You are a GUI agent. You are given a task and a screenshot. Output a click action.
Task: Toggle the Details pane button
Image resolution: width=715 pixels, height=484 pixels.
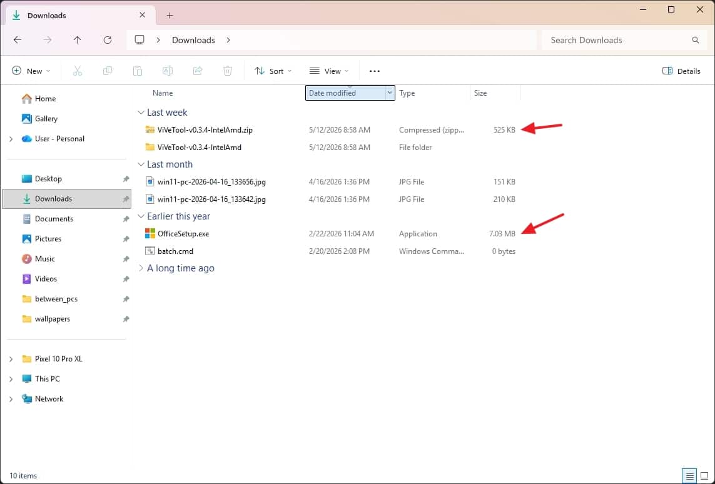pyautogui.click(x=681, y=71)
